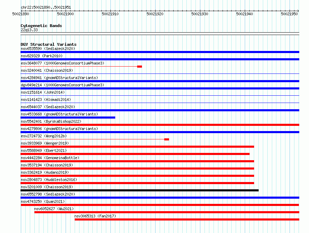Open the nsv4533668 (gnomADStructuralVariants) label

(x=59, y=114)
